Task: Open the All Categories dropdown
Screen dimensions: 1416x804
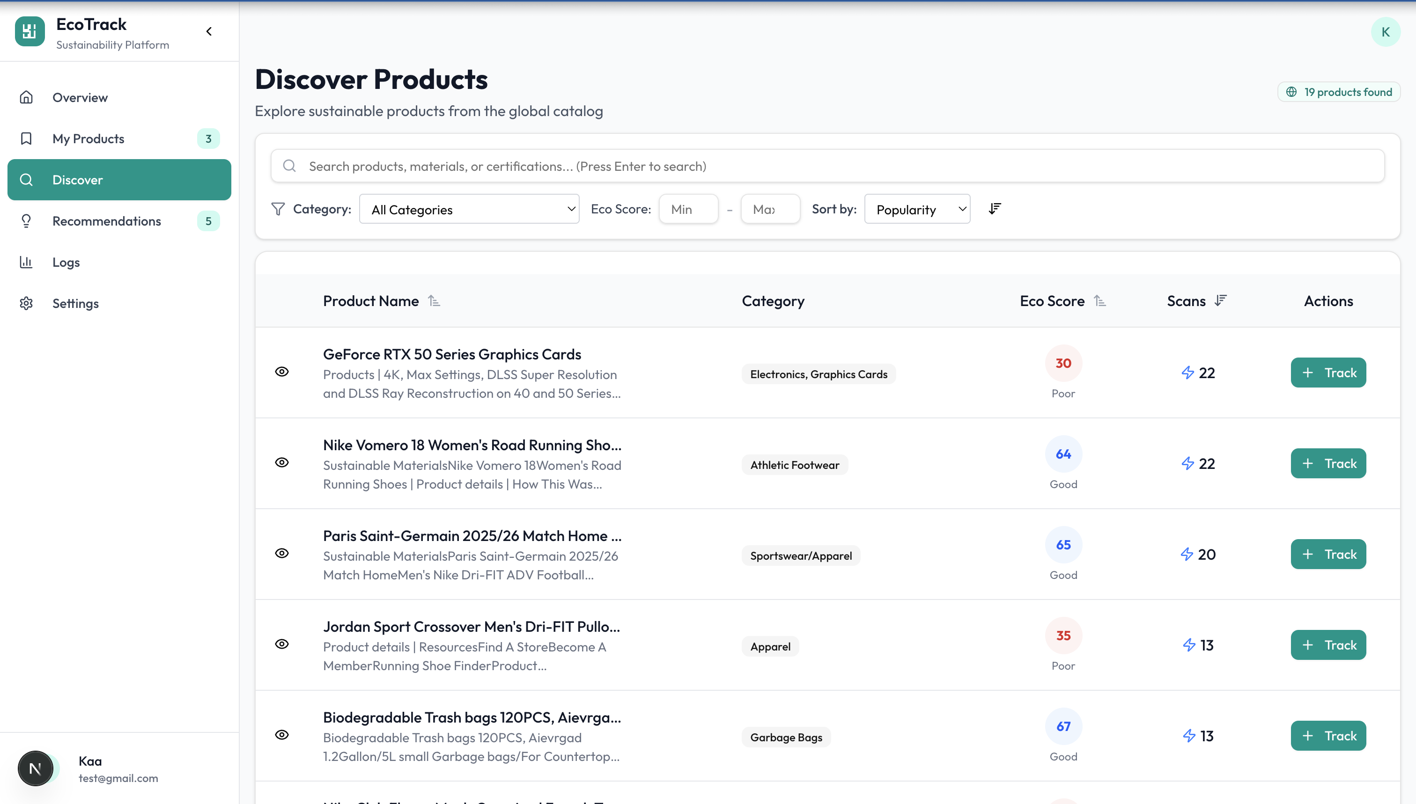Action: point(469,209)
